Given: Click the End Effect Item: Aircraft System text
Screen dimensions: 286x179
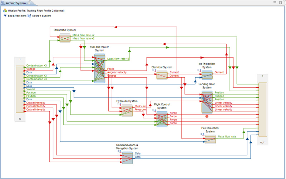Looking at the screenshot, I should [x=29, y=16].
